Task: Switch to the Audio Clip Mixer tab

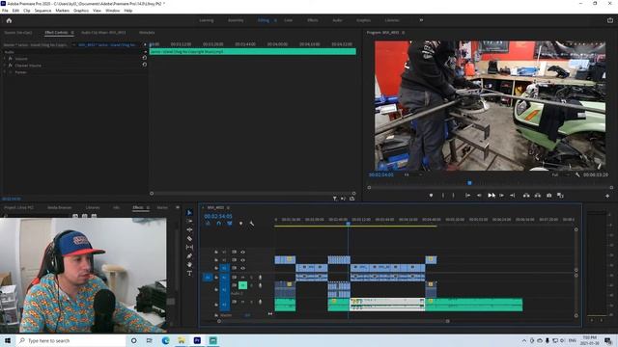Action: pos(103,33)
